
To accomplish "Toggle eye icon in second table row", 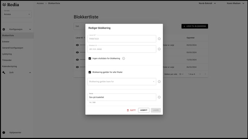I will [77, 52].
